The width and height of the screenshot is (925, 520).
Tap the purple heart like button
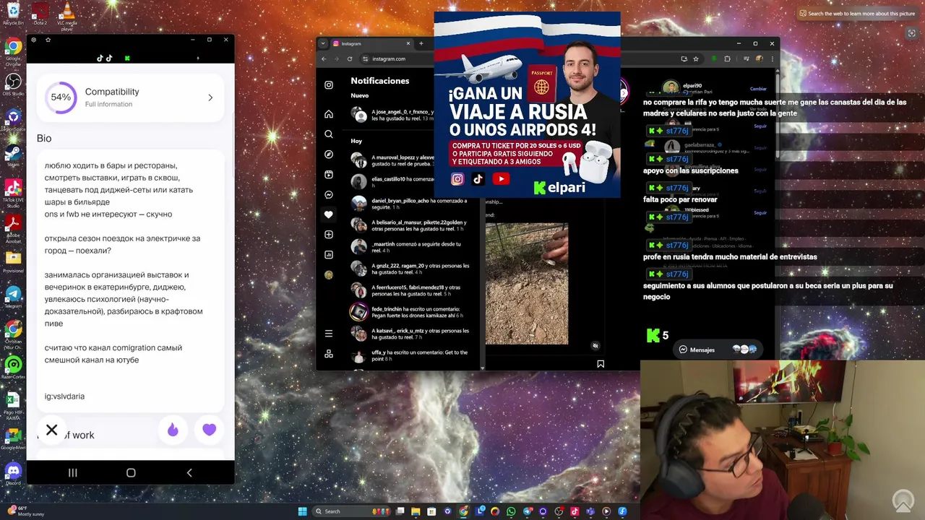click(209, 430)
